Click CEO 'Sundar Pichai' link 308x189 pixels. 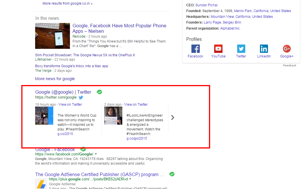pyautogui.click(x=206, y=5)
